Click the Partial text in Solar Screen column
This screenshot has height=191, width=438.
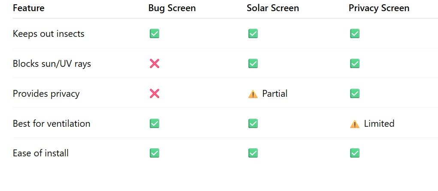pyautogui.click(x=275, y=93)
